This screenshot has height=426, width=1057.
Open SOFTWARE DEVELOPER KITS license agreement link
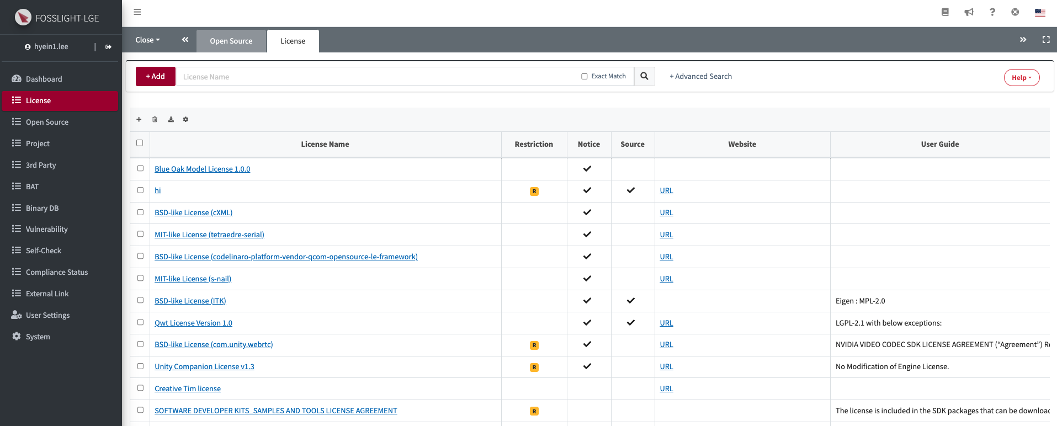(x=275, y=411)
